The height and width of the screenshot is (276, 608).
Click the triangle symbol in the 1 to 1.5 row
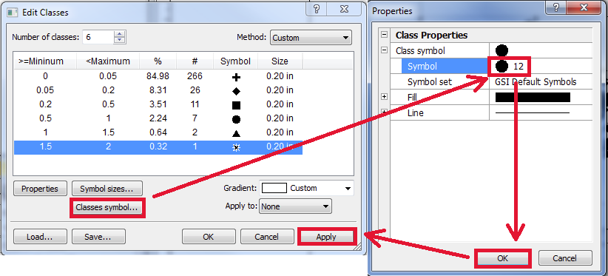click(236, 133)
